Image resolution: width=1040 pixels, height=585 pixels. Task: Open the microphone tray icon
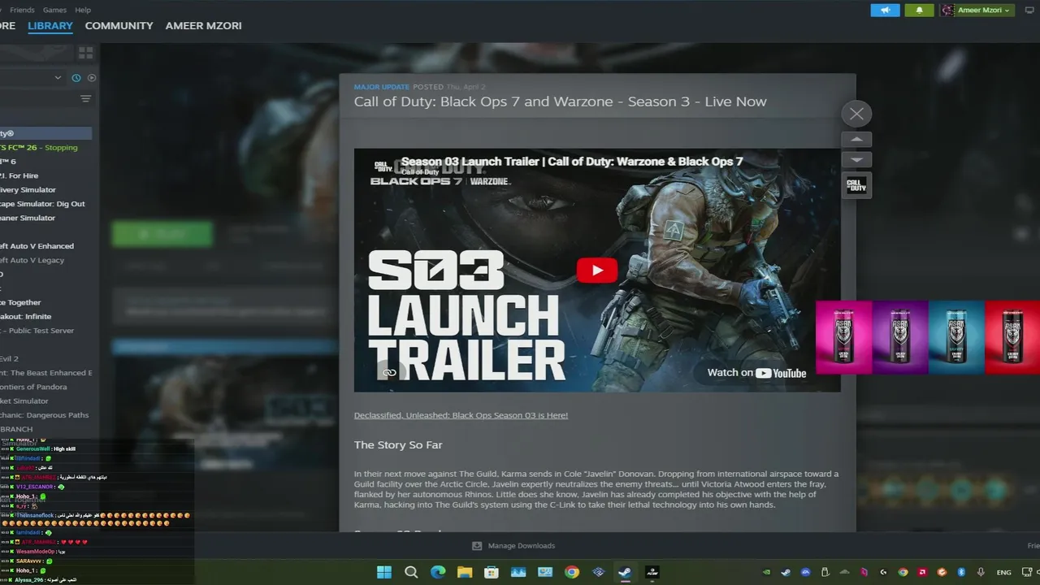tap(981, 572)
